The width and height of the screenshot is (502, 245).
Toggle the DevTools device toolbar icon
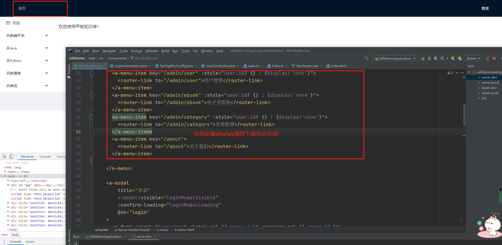point(11,156)
